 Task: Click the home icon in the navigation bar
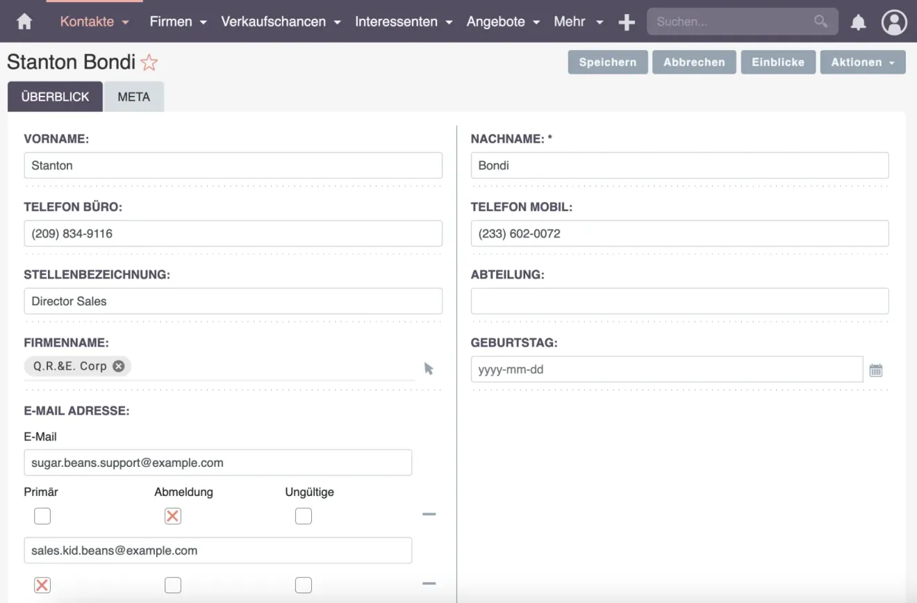(24, 22)
